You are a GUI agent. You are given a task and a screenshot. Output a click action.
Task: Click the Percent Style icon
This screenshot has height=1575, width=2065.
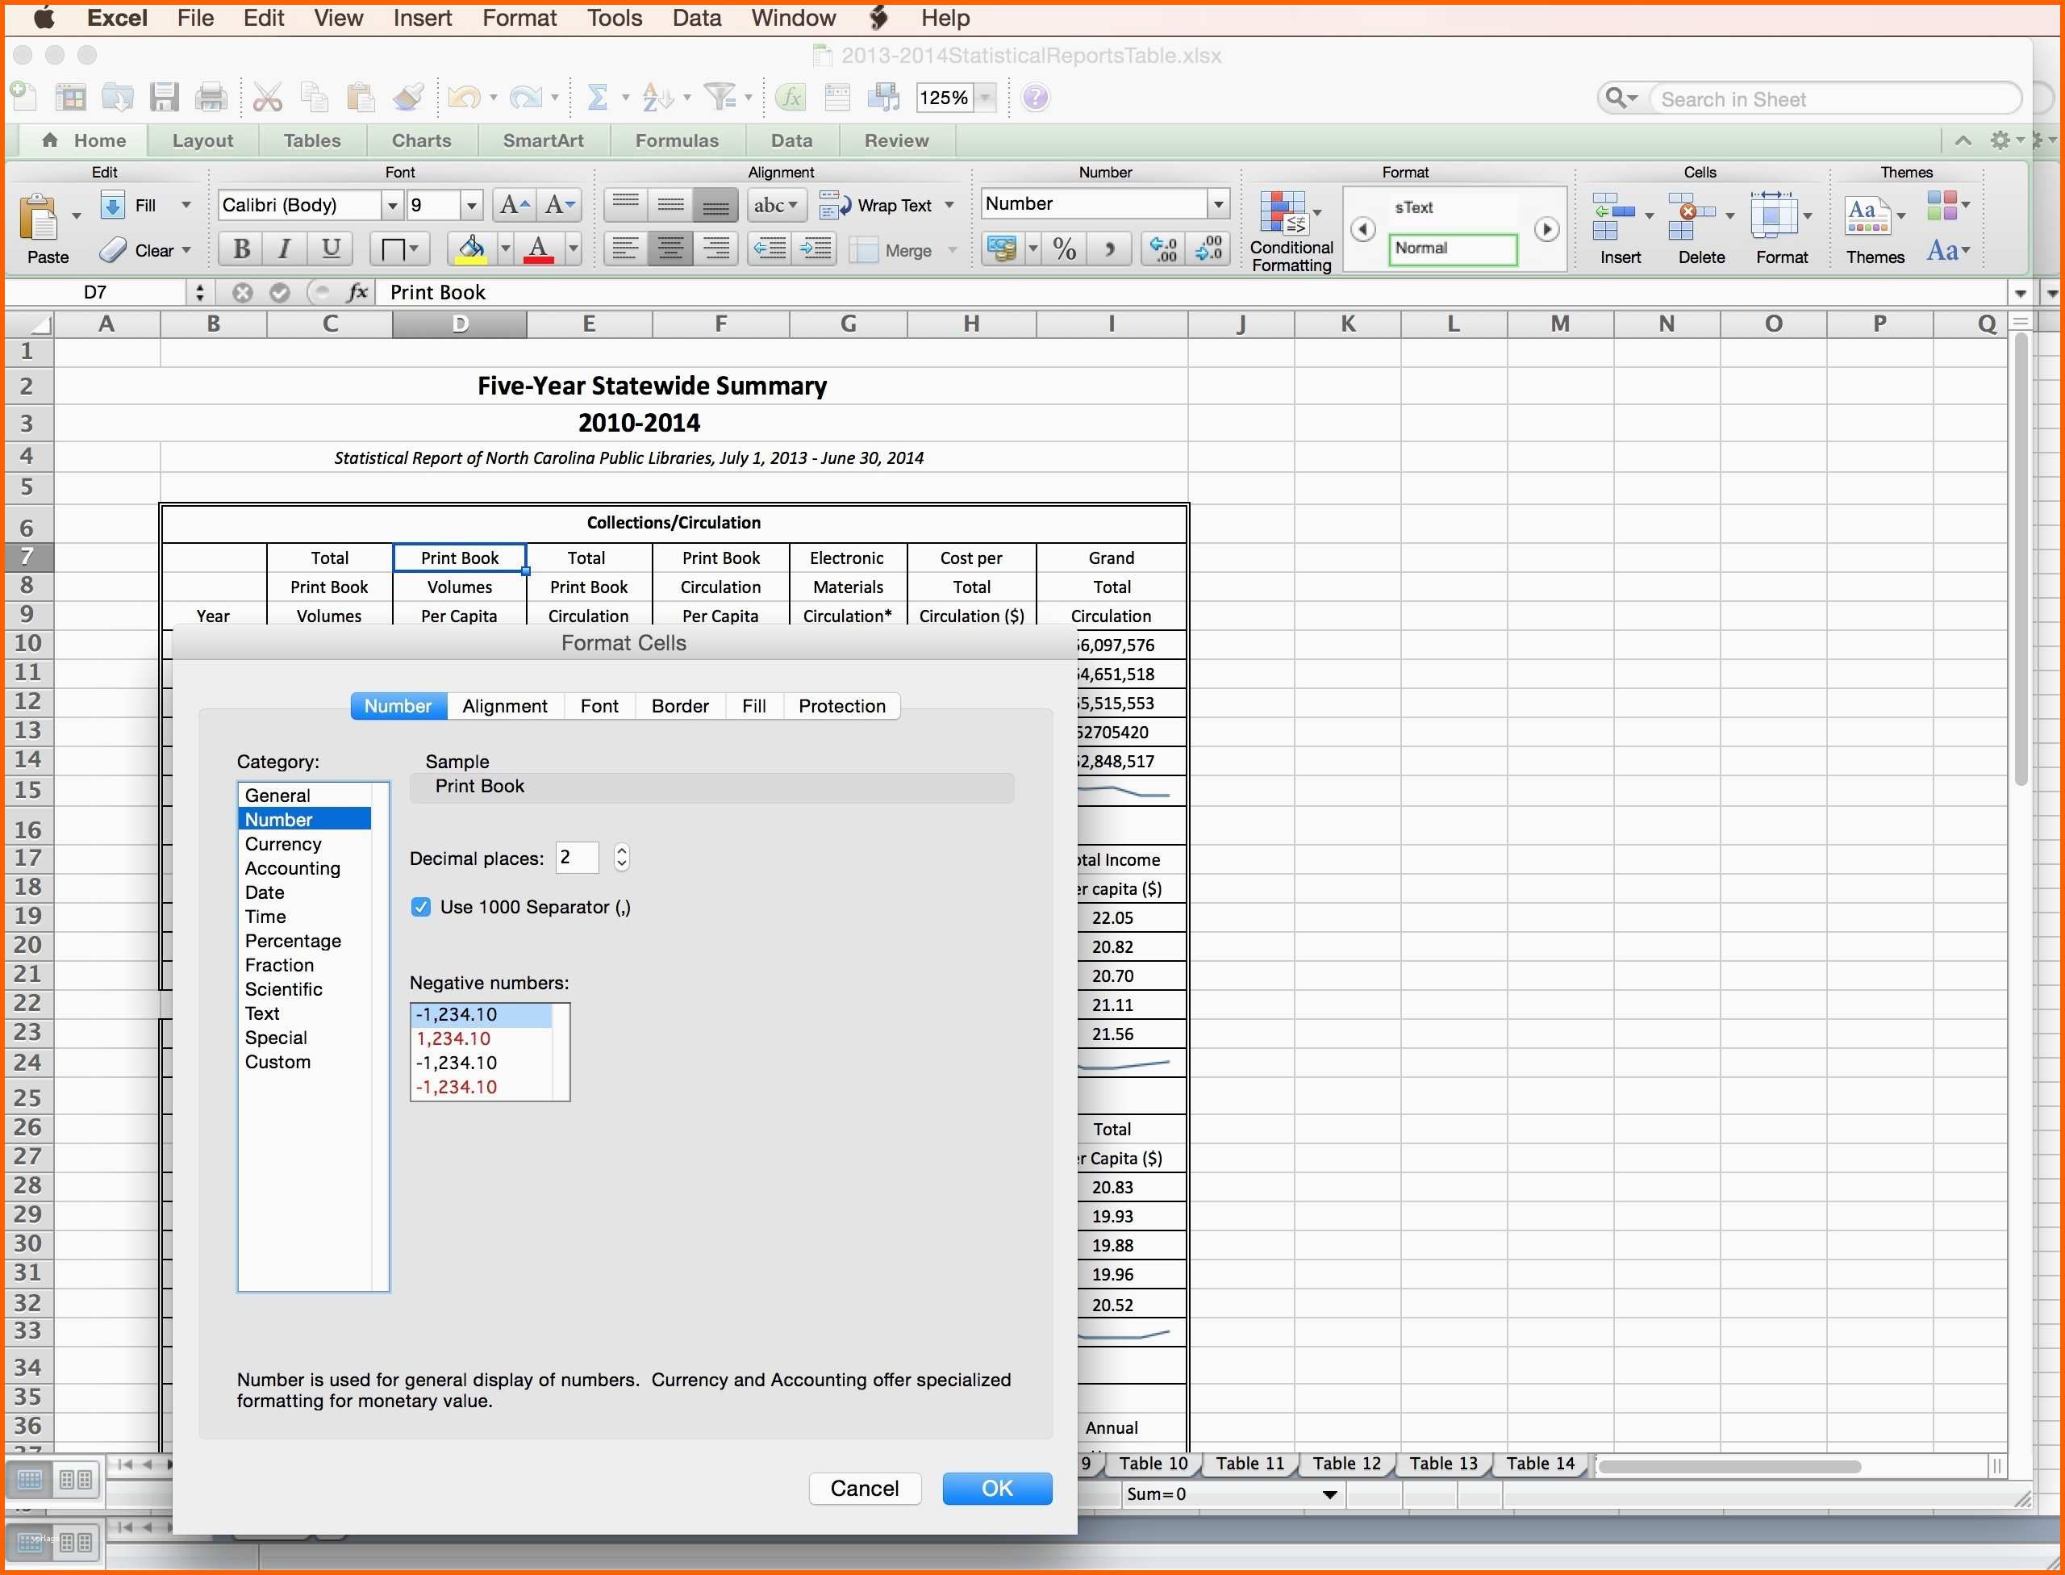1064,249
